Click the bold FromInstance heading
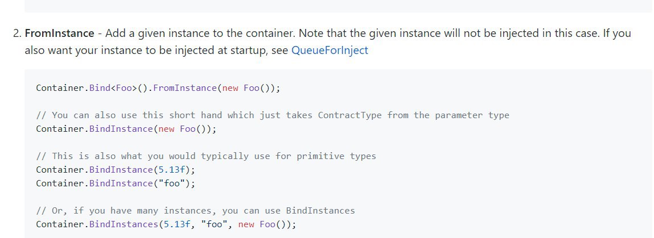654x238 pixels. [x=60, y=33]
